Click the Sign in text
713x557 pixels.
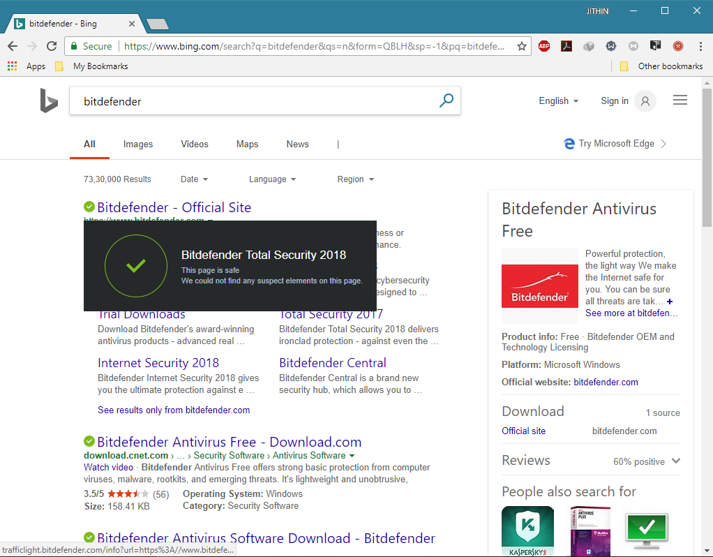pyautogui.click(x=615, y=101)
